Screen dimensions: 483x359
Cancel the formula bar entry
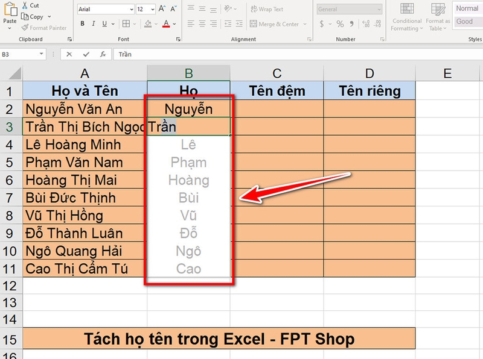pos(69,54)
